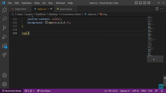The image size is (166, 93).
Task: Click the Restricted Mode status item
Action: pos(12,91)
